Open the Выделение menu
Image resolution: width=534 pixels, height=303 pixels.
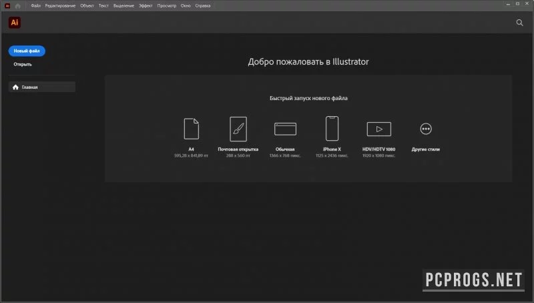tap(123, 6)
